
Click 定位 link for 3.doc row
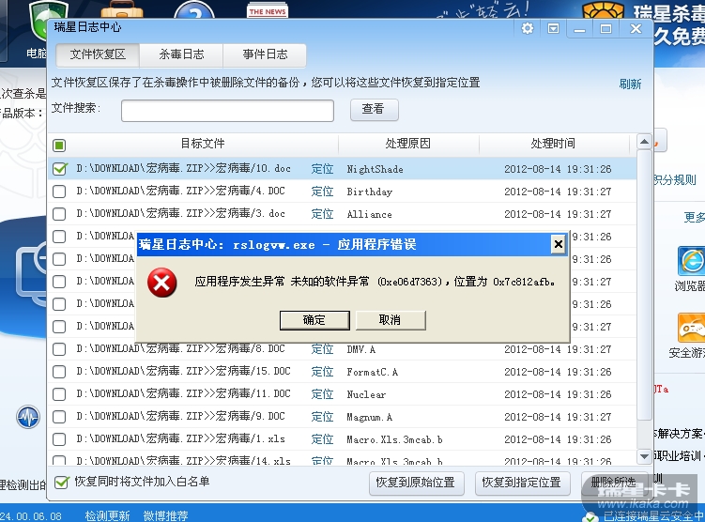click(322, 214)
